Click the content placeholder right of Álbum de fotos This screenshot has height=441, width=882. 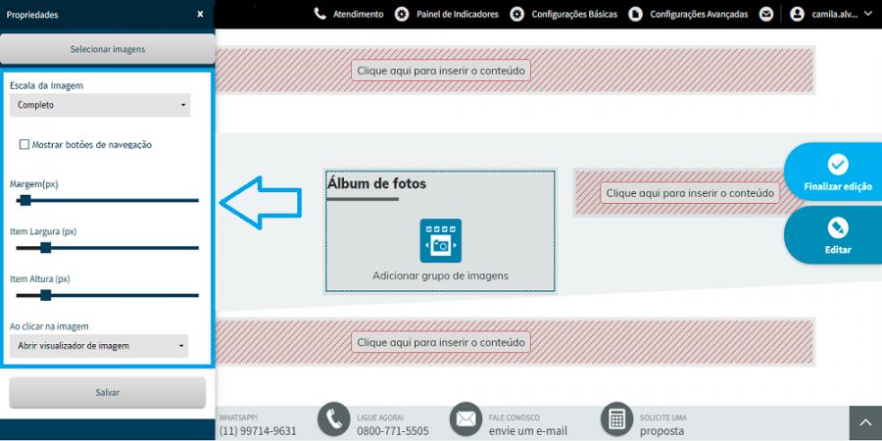pyautogui.click(x=690, y=193)
